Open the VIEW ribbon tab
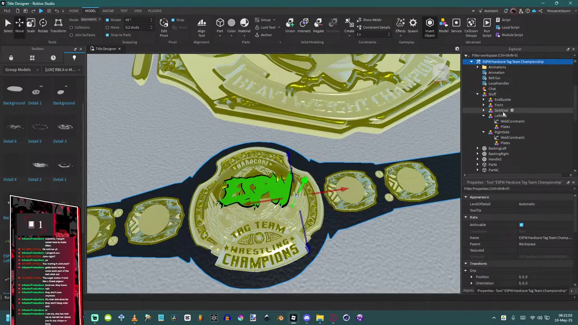 [x=138, y=11]
